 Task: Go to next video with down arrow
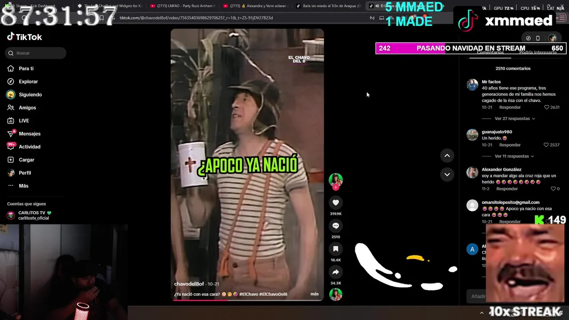pos(447,175)
